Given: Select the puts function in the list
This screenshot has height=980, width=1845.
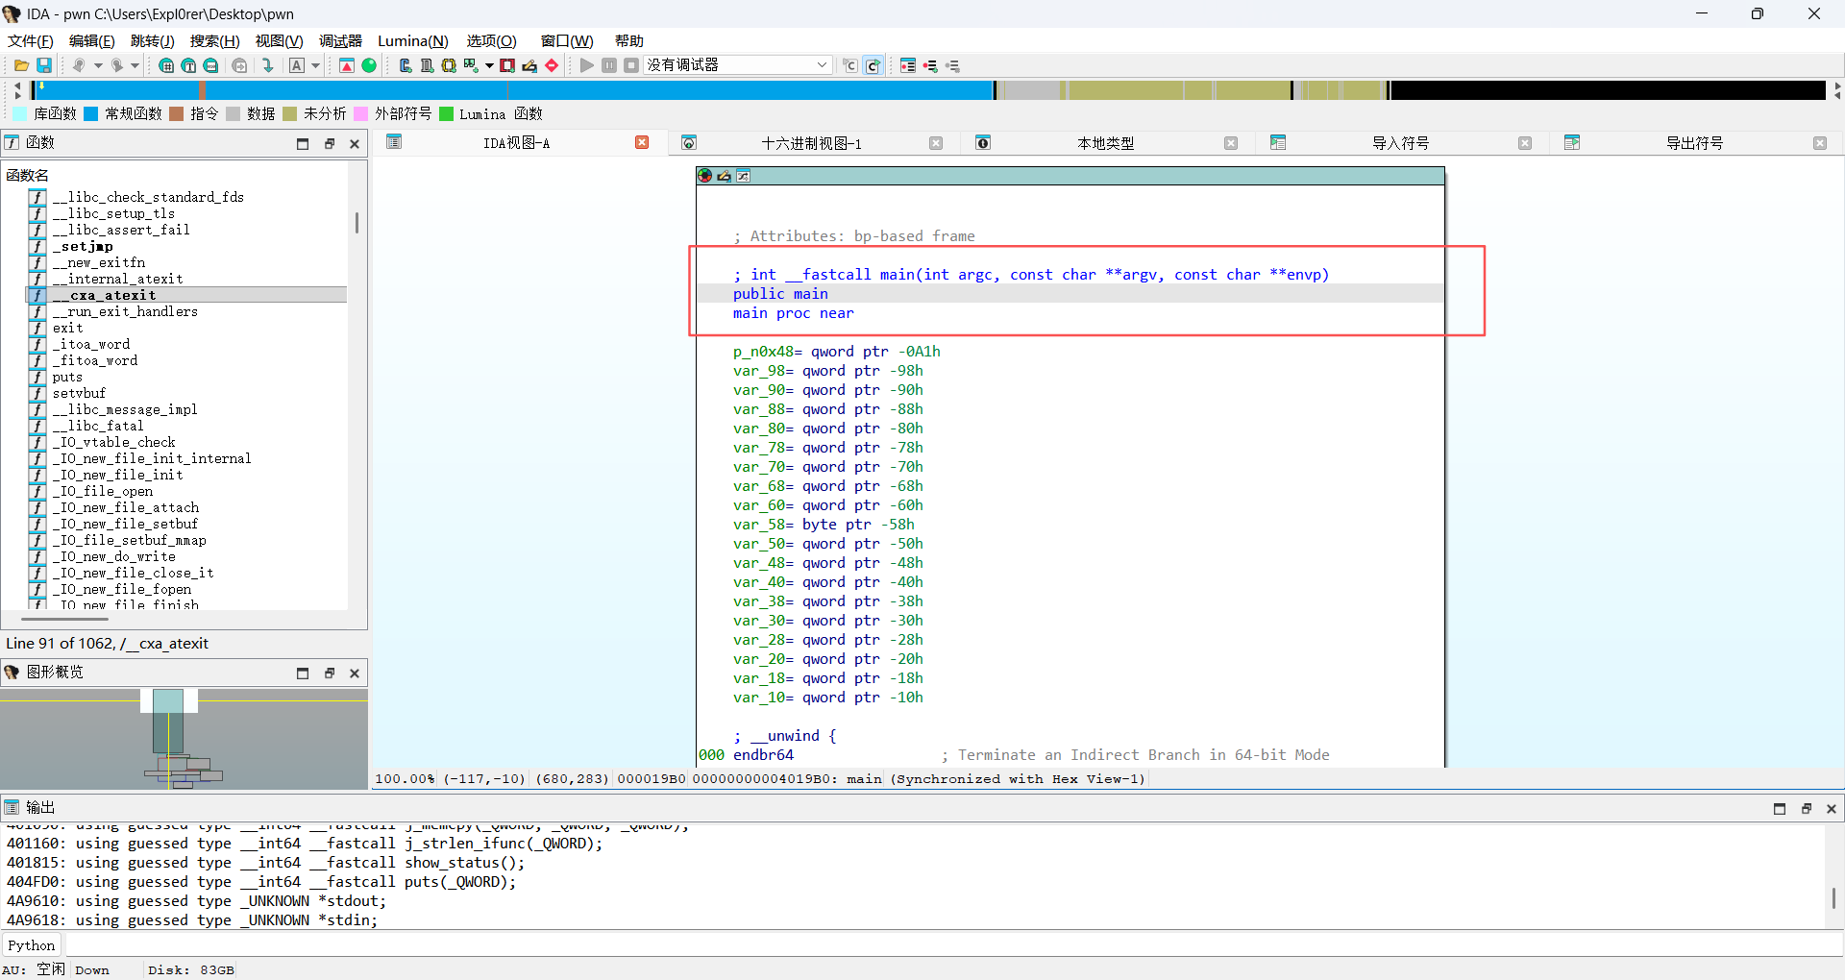Looking at the screenshot, I should tap(67, 377).
